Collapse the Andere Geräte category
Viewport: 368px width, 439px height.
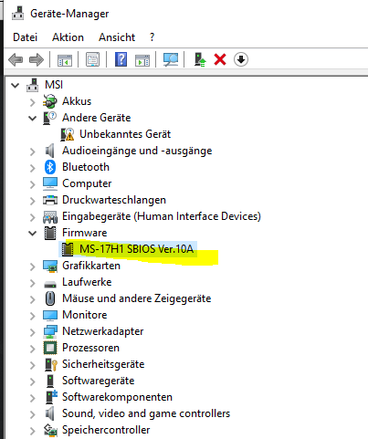(x=32, y=118)
